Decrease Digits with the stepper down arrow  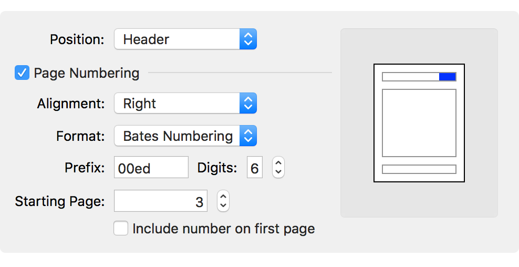point(278,172)
